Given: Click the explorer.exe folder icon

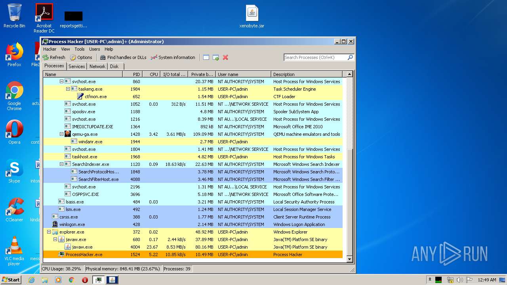Looking at the screenshot, I should (55, 232).
